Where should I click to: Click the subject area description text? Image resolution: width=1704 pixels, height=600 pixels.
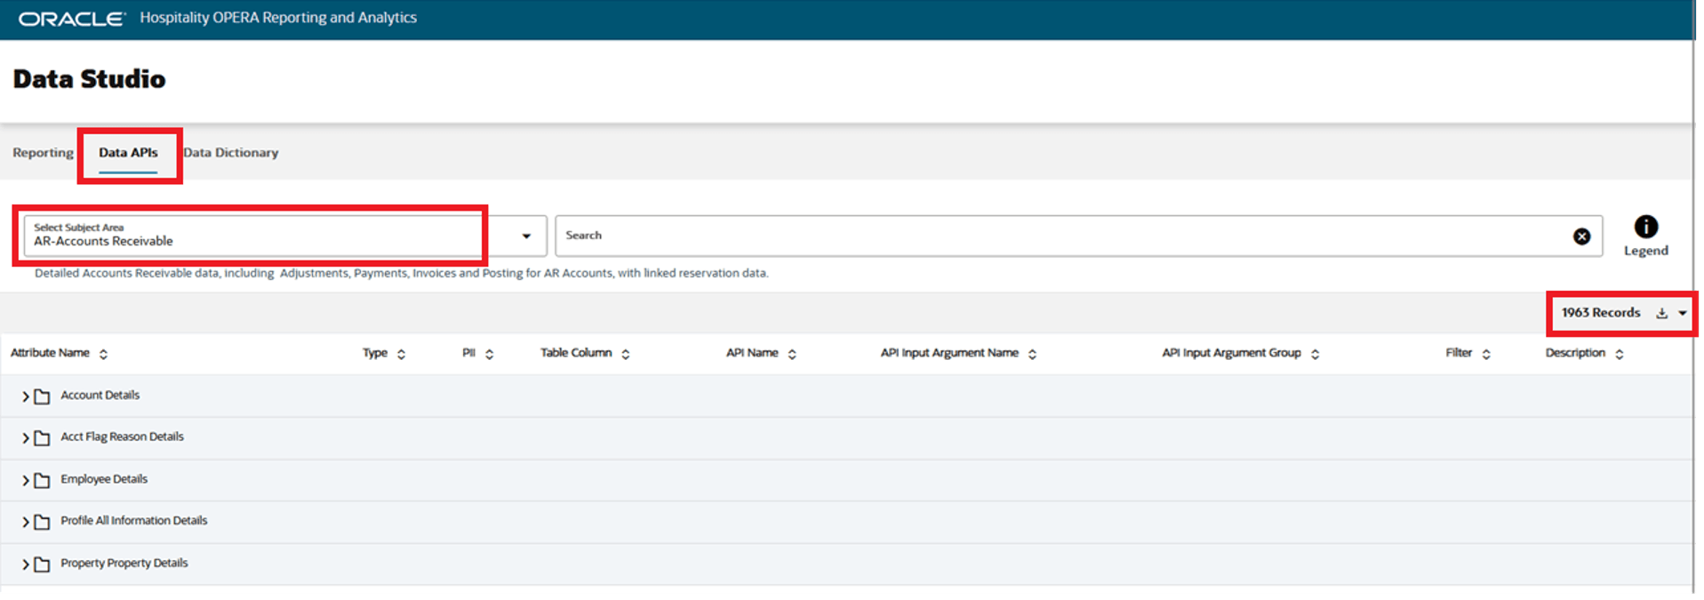coord(402,274)
